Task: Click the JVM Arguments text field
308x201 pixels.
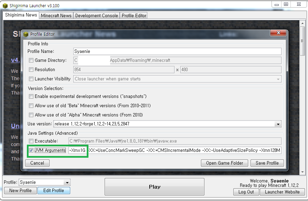Action: click(x=174, y=150)
